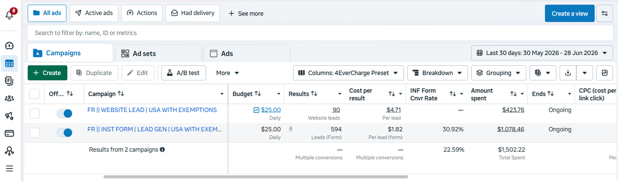Open Account overview gauge icon in sidebar
The width and height of the screenshot is (618, 181).
tap(9, 46)
